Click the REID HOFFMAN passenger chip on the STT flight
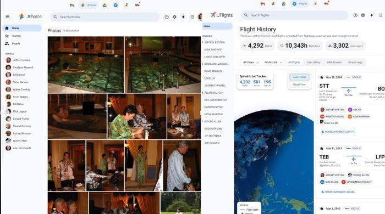 click(x=359, y=116)
